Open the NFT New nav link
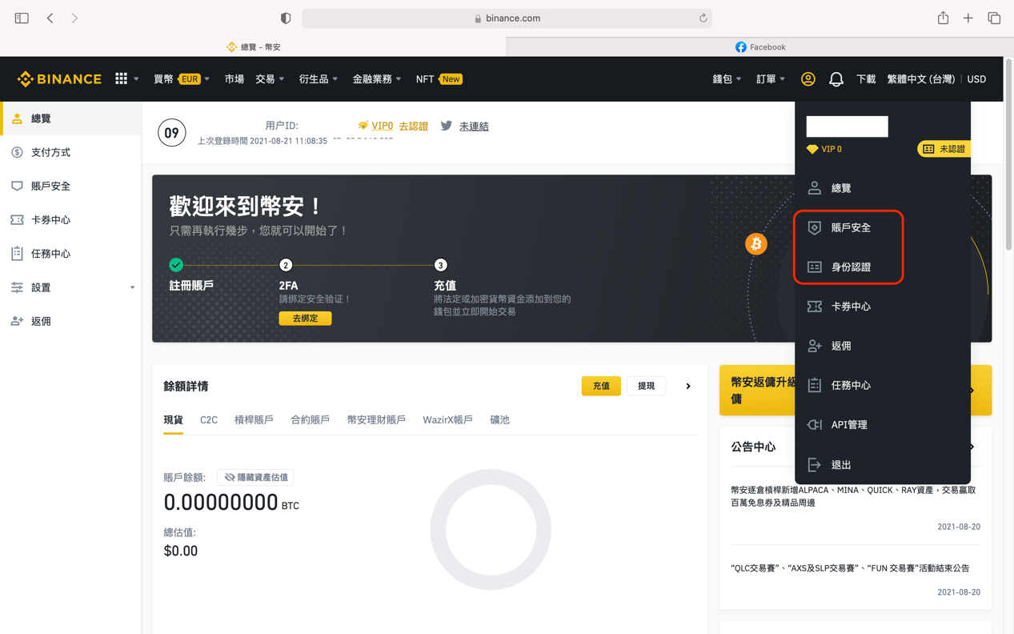Image resolution: width=1014 pixels, height=634 pixels. click(439, 79)
